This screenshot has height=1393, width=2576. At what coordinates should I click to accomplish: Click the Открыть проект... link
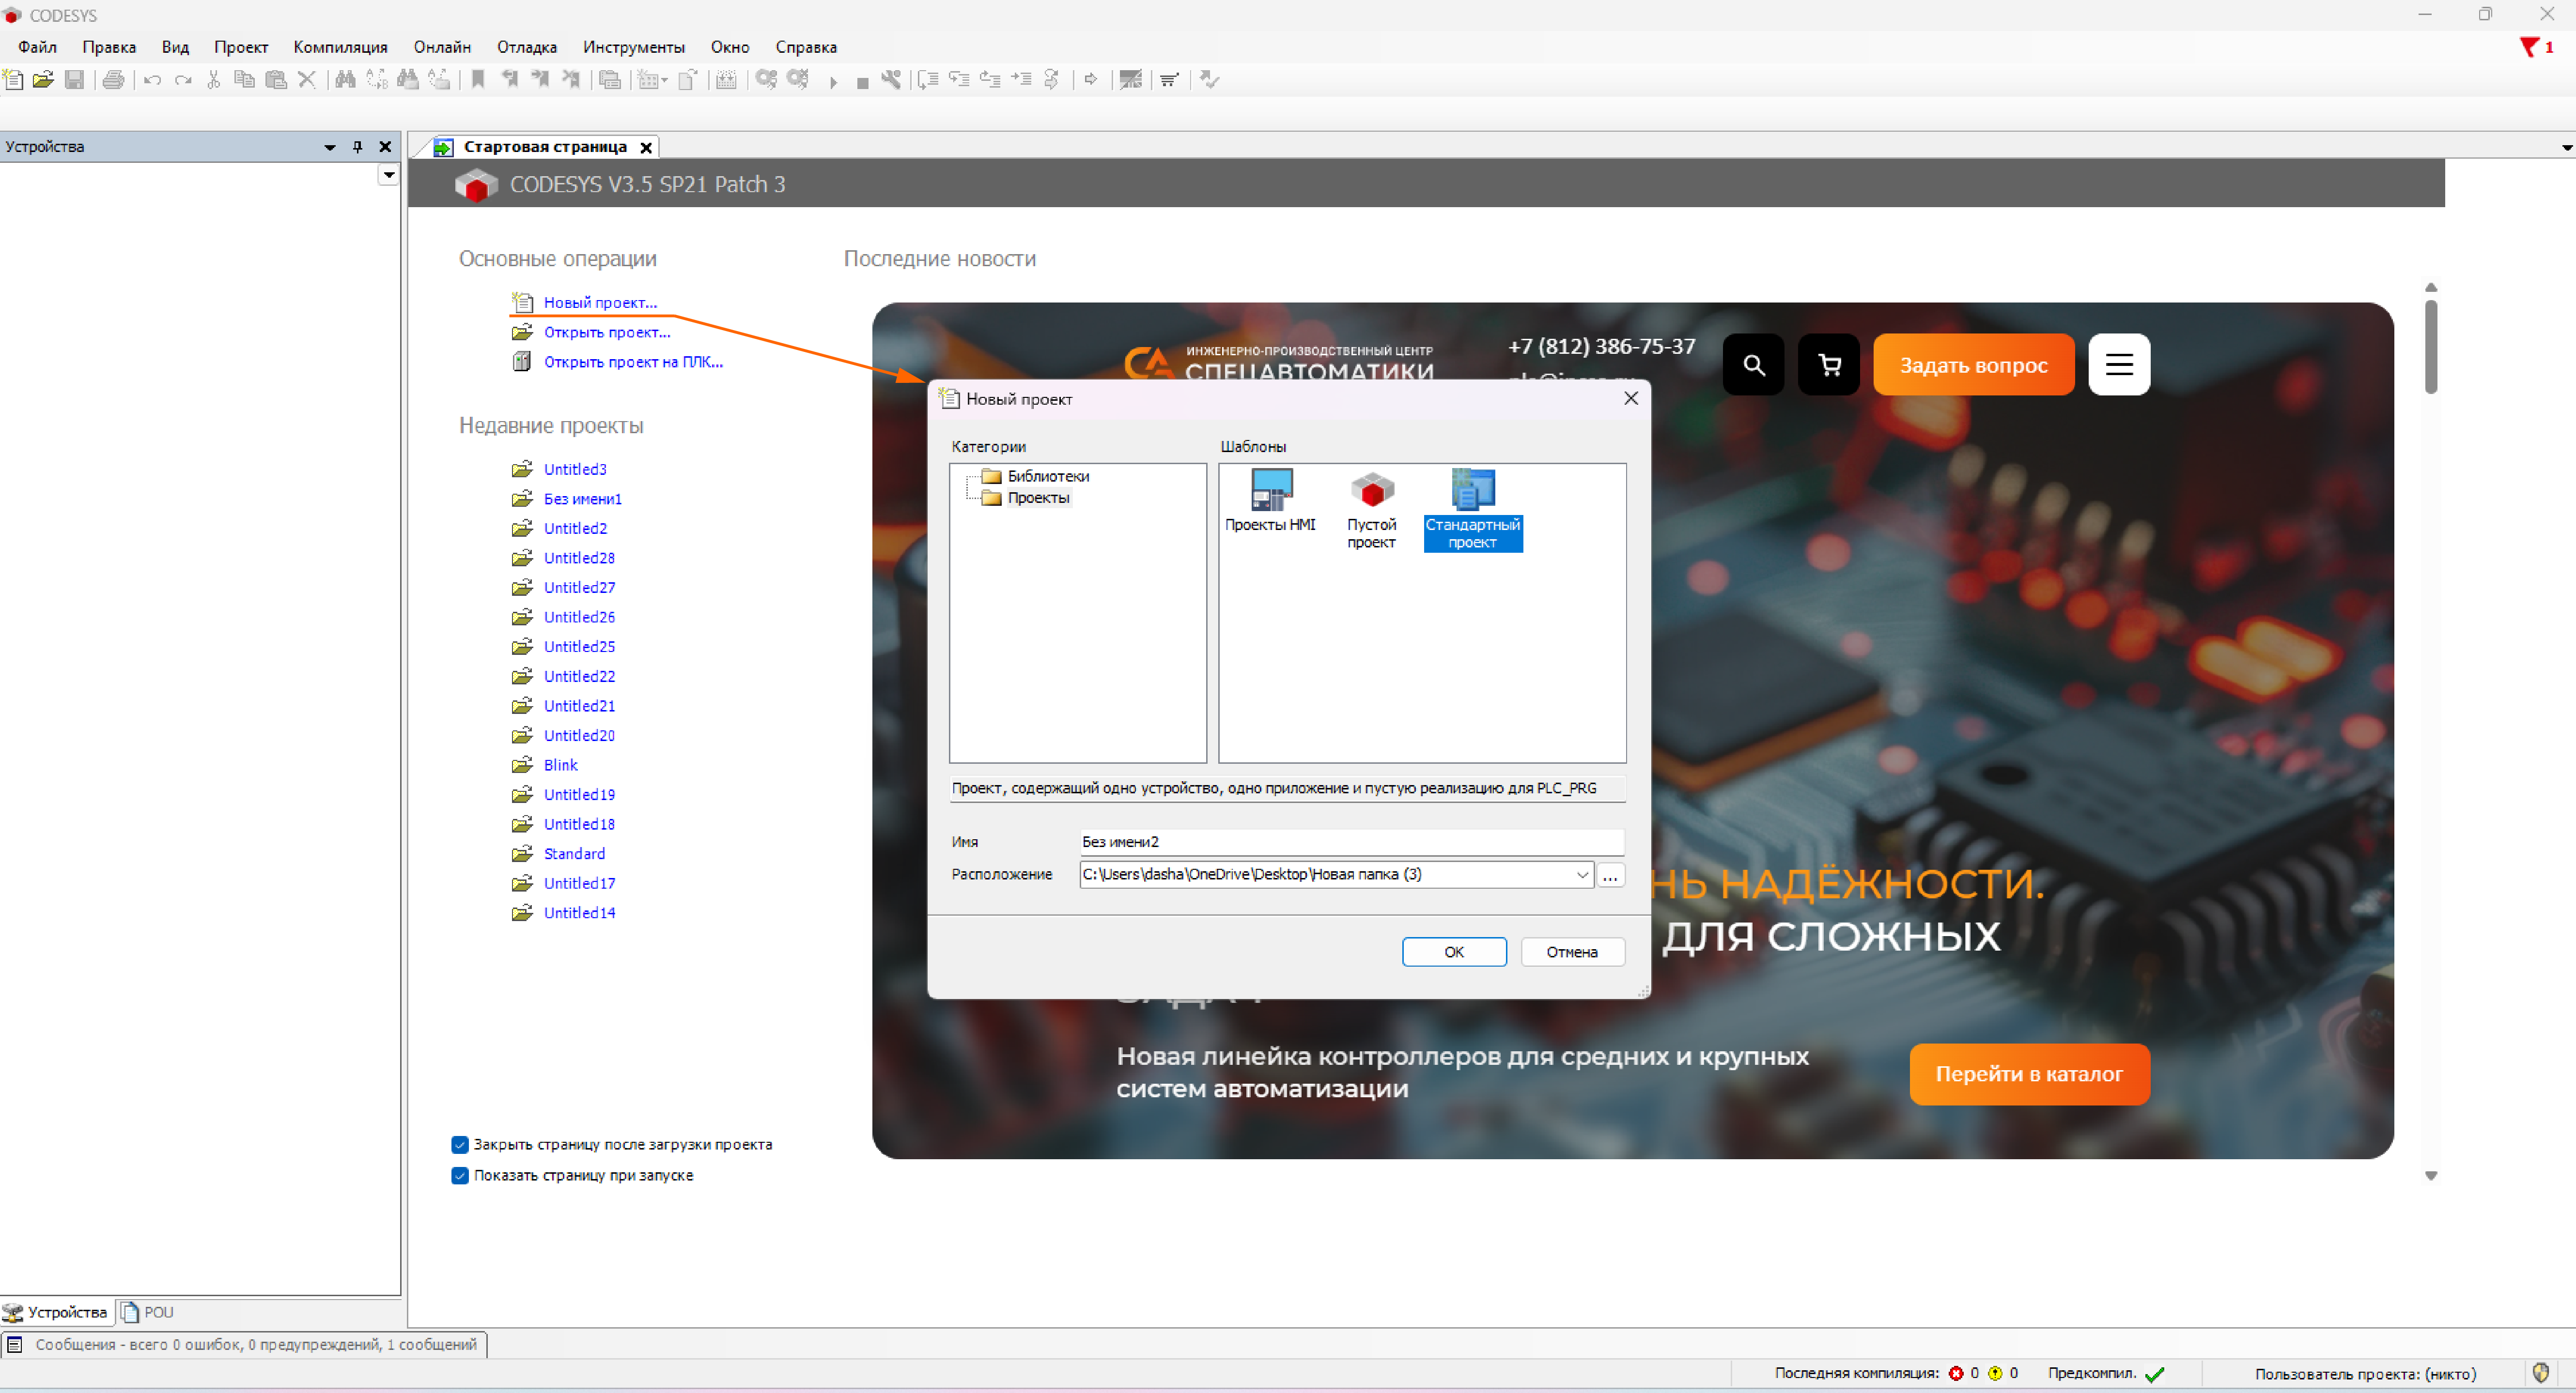[x=607, y=332]
